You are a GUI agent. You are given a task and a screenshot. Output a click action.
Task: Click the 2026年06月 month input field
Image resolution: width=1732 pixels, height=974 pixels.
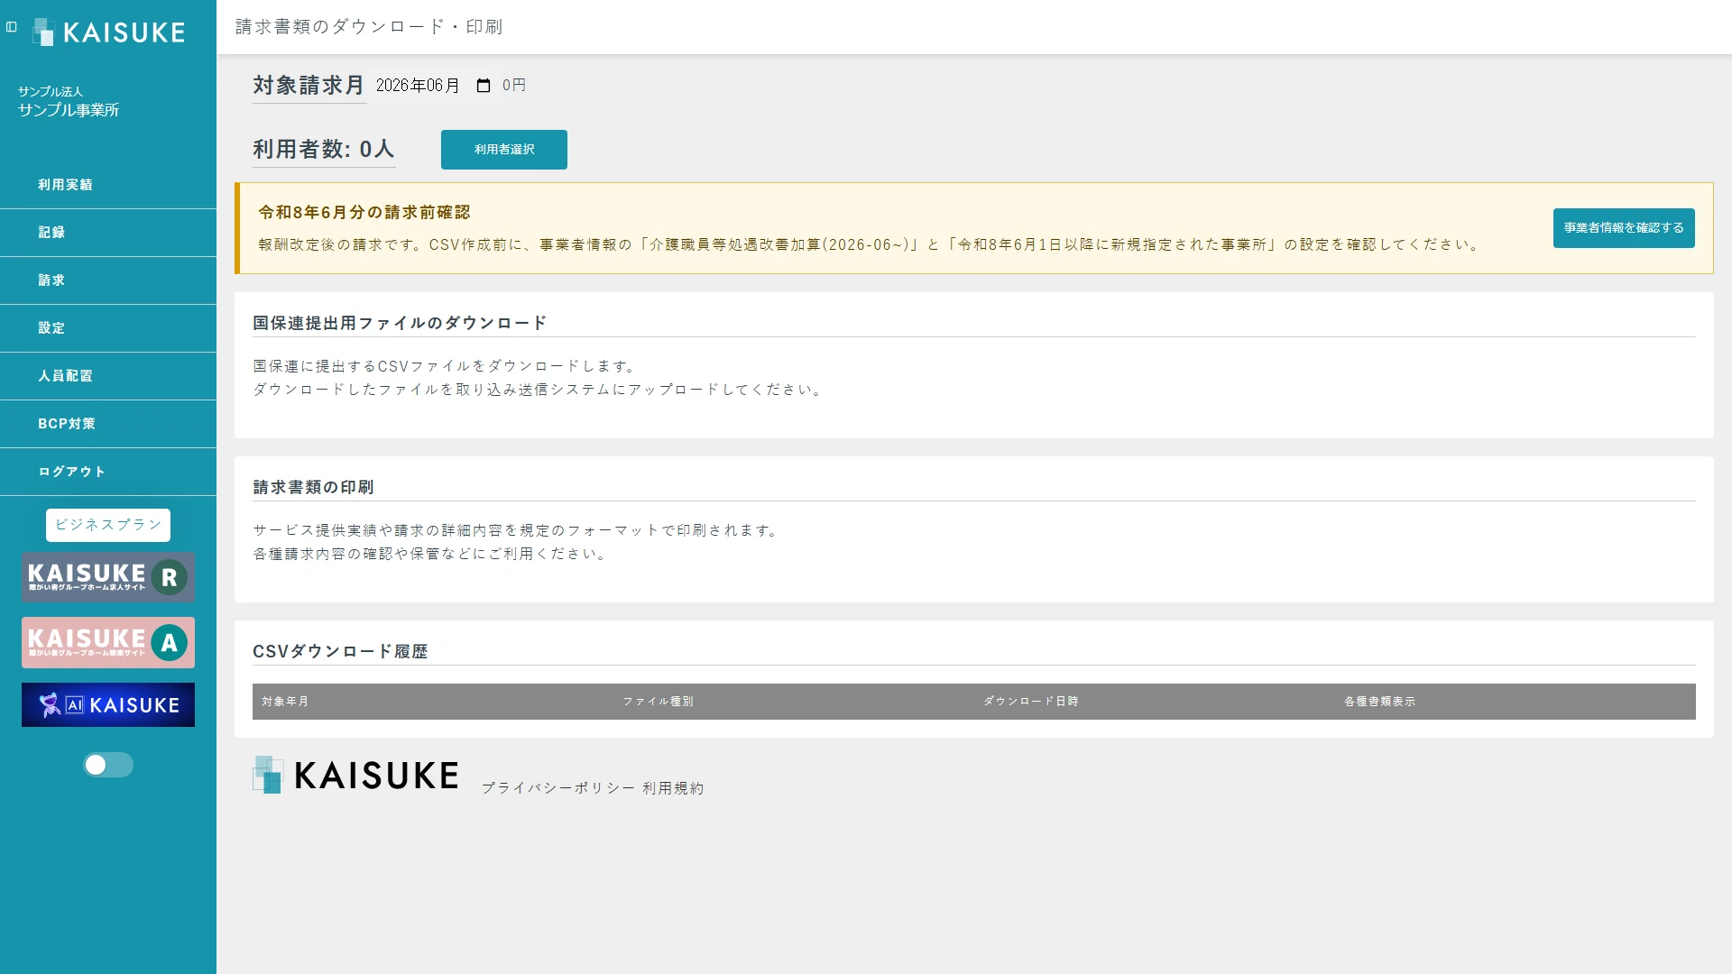pos(433,86)
